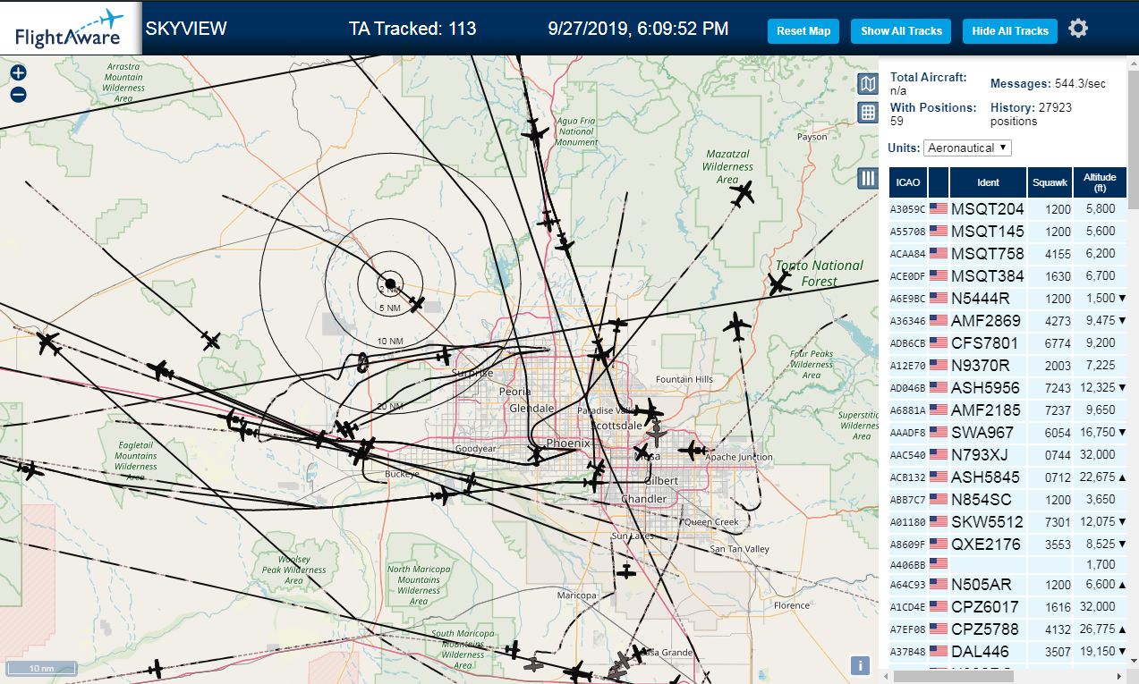1139x684 pixels.
Task: Click the FlightAware logo
Action: 70,28
